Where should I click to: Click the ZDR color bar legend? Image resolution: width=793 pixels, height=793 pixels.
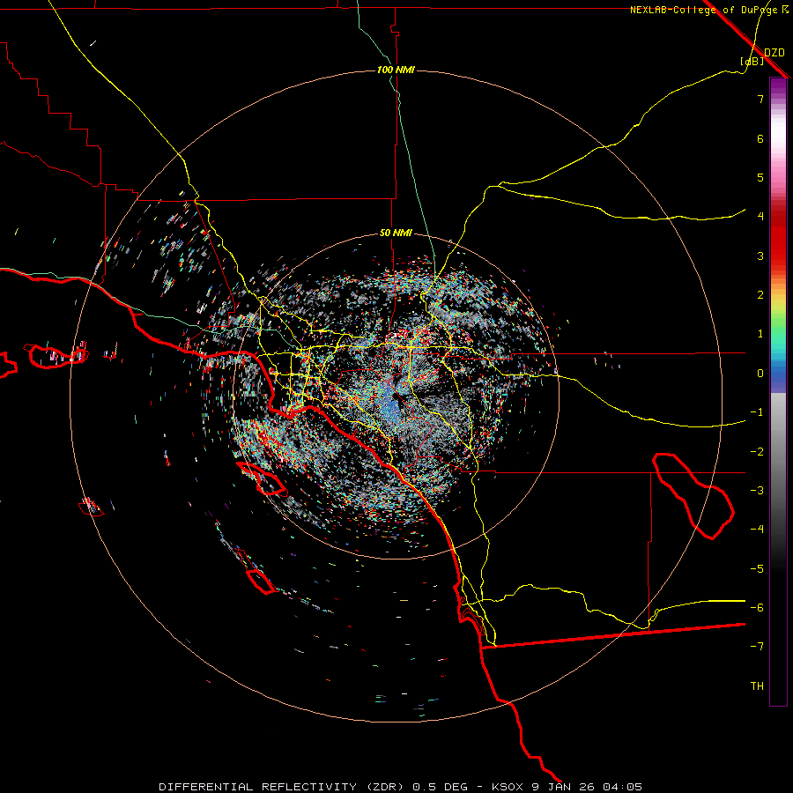(778, 391)
